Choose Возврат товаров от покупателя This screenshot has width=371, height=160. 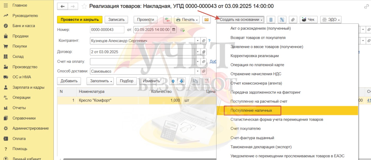[258, 38]
